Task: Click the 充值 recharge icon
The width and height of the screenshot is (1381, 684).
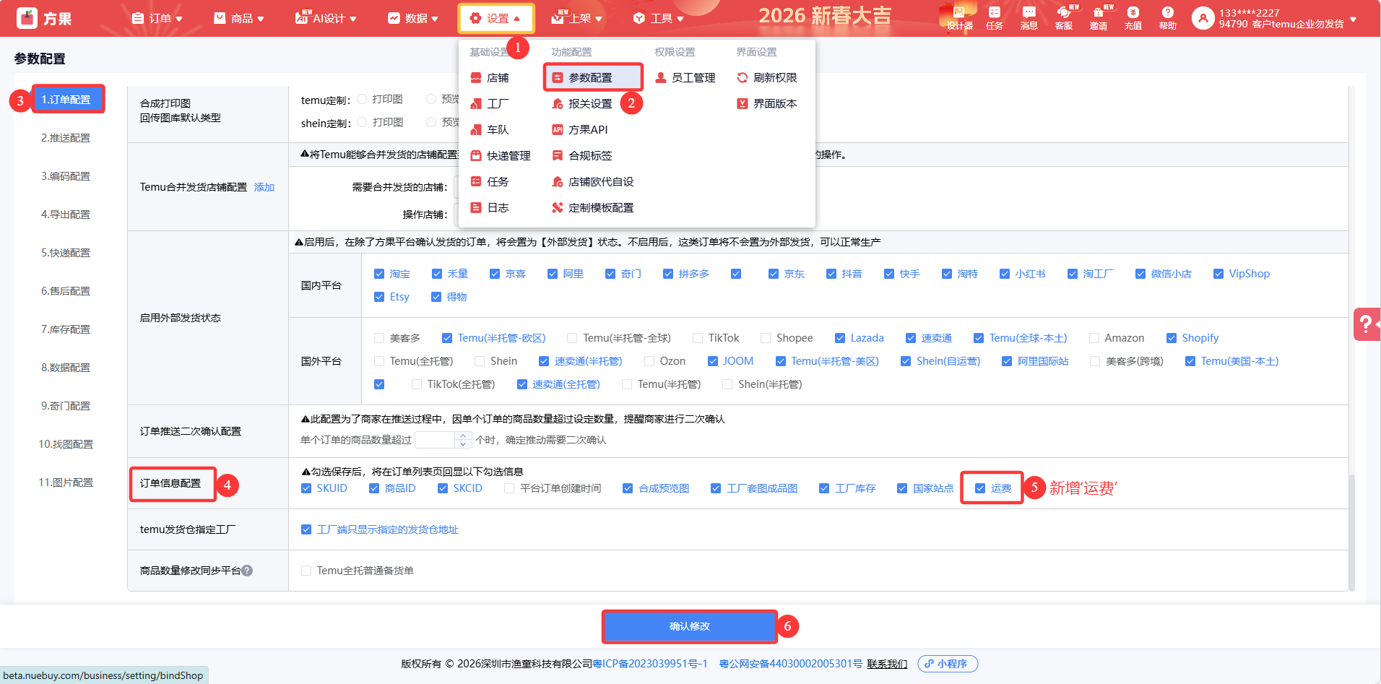Action: 1133,18
